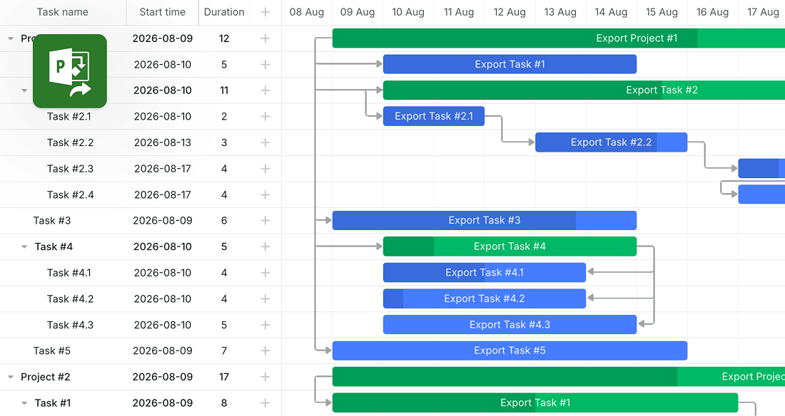Select the Export Task #4.3 bar
The width and height of the screenshot is (785, 416).
point(510,325)
